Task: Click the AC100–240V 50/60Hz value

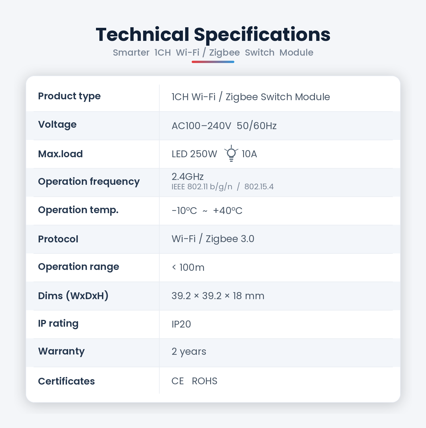Action: pos(224,126)
